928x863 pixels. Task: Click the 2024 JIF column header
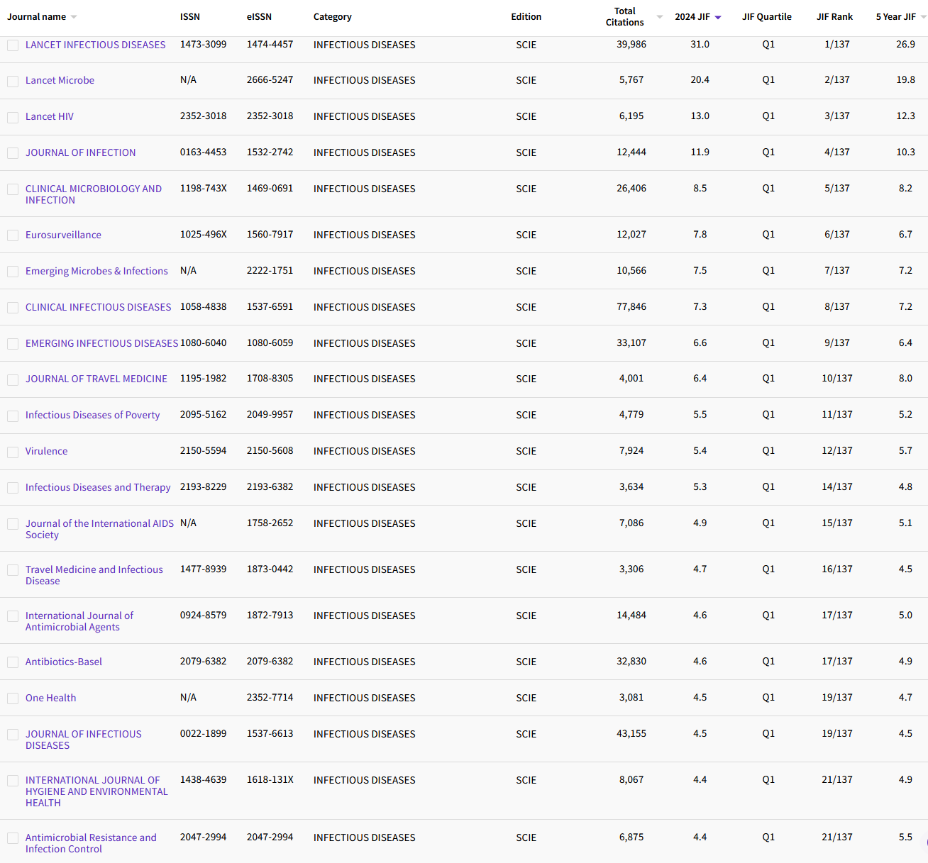(x=693, y=16)
